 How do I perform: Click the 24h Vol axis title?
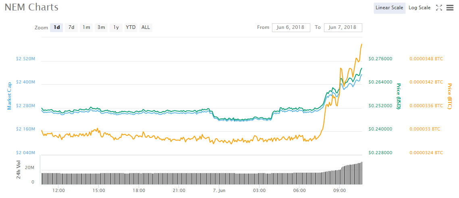click(x=19, y=169)
